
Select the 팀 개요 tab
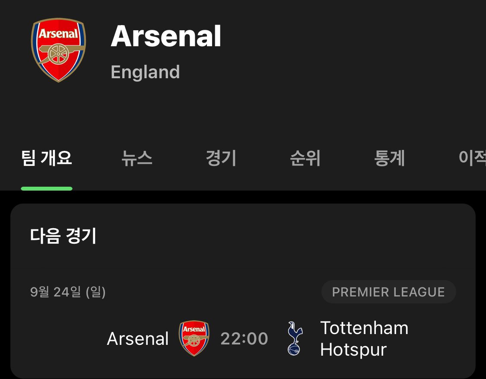(47, 158)
